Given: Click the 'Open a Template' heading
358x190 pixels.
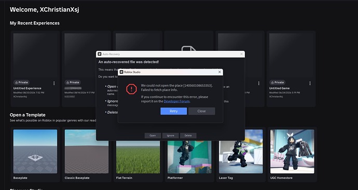Looking at the screenshot, I should pos(27,115).
